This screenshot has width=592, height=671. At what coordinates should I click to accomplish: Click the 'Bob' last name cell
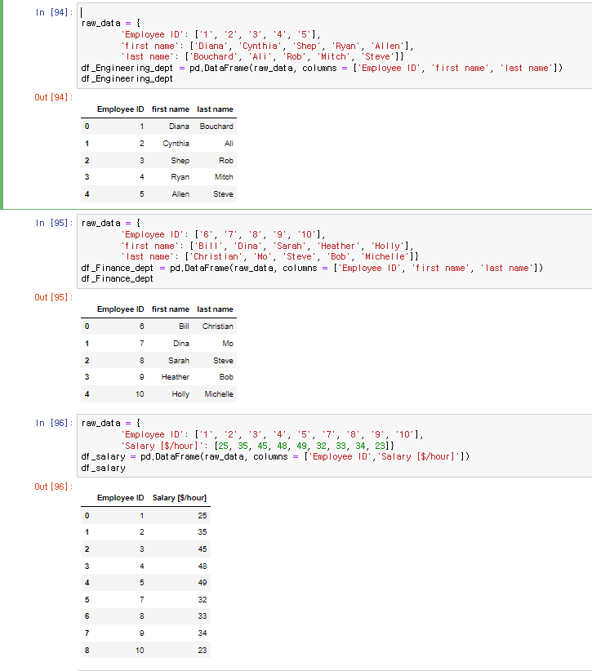point(226,376)
